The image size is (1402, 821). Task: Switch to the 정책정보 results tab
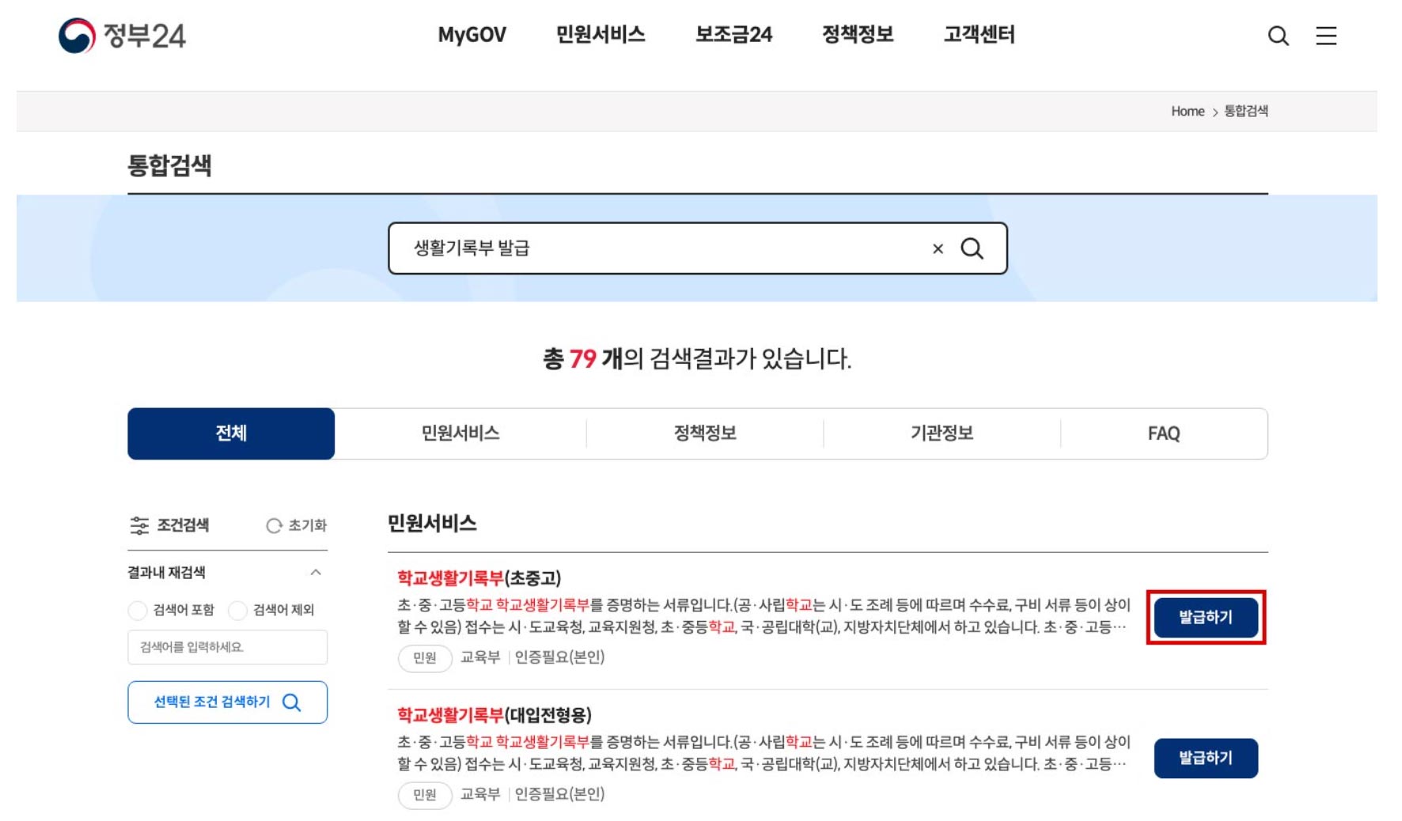[x=704, y=433]
